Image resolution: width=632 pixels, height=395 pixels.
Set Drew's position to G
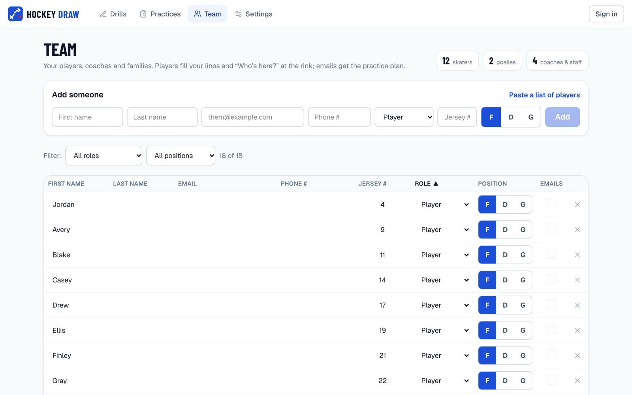[x=523, y=305]
